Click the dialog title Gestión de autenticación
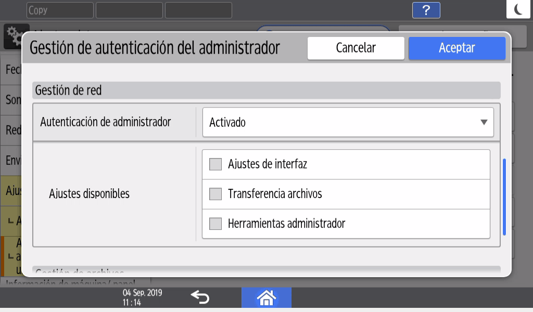This screenshot has height=312, width=533. pos(155,48)
